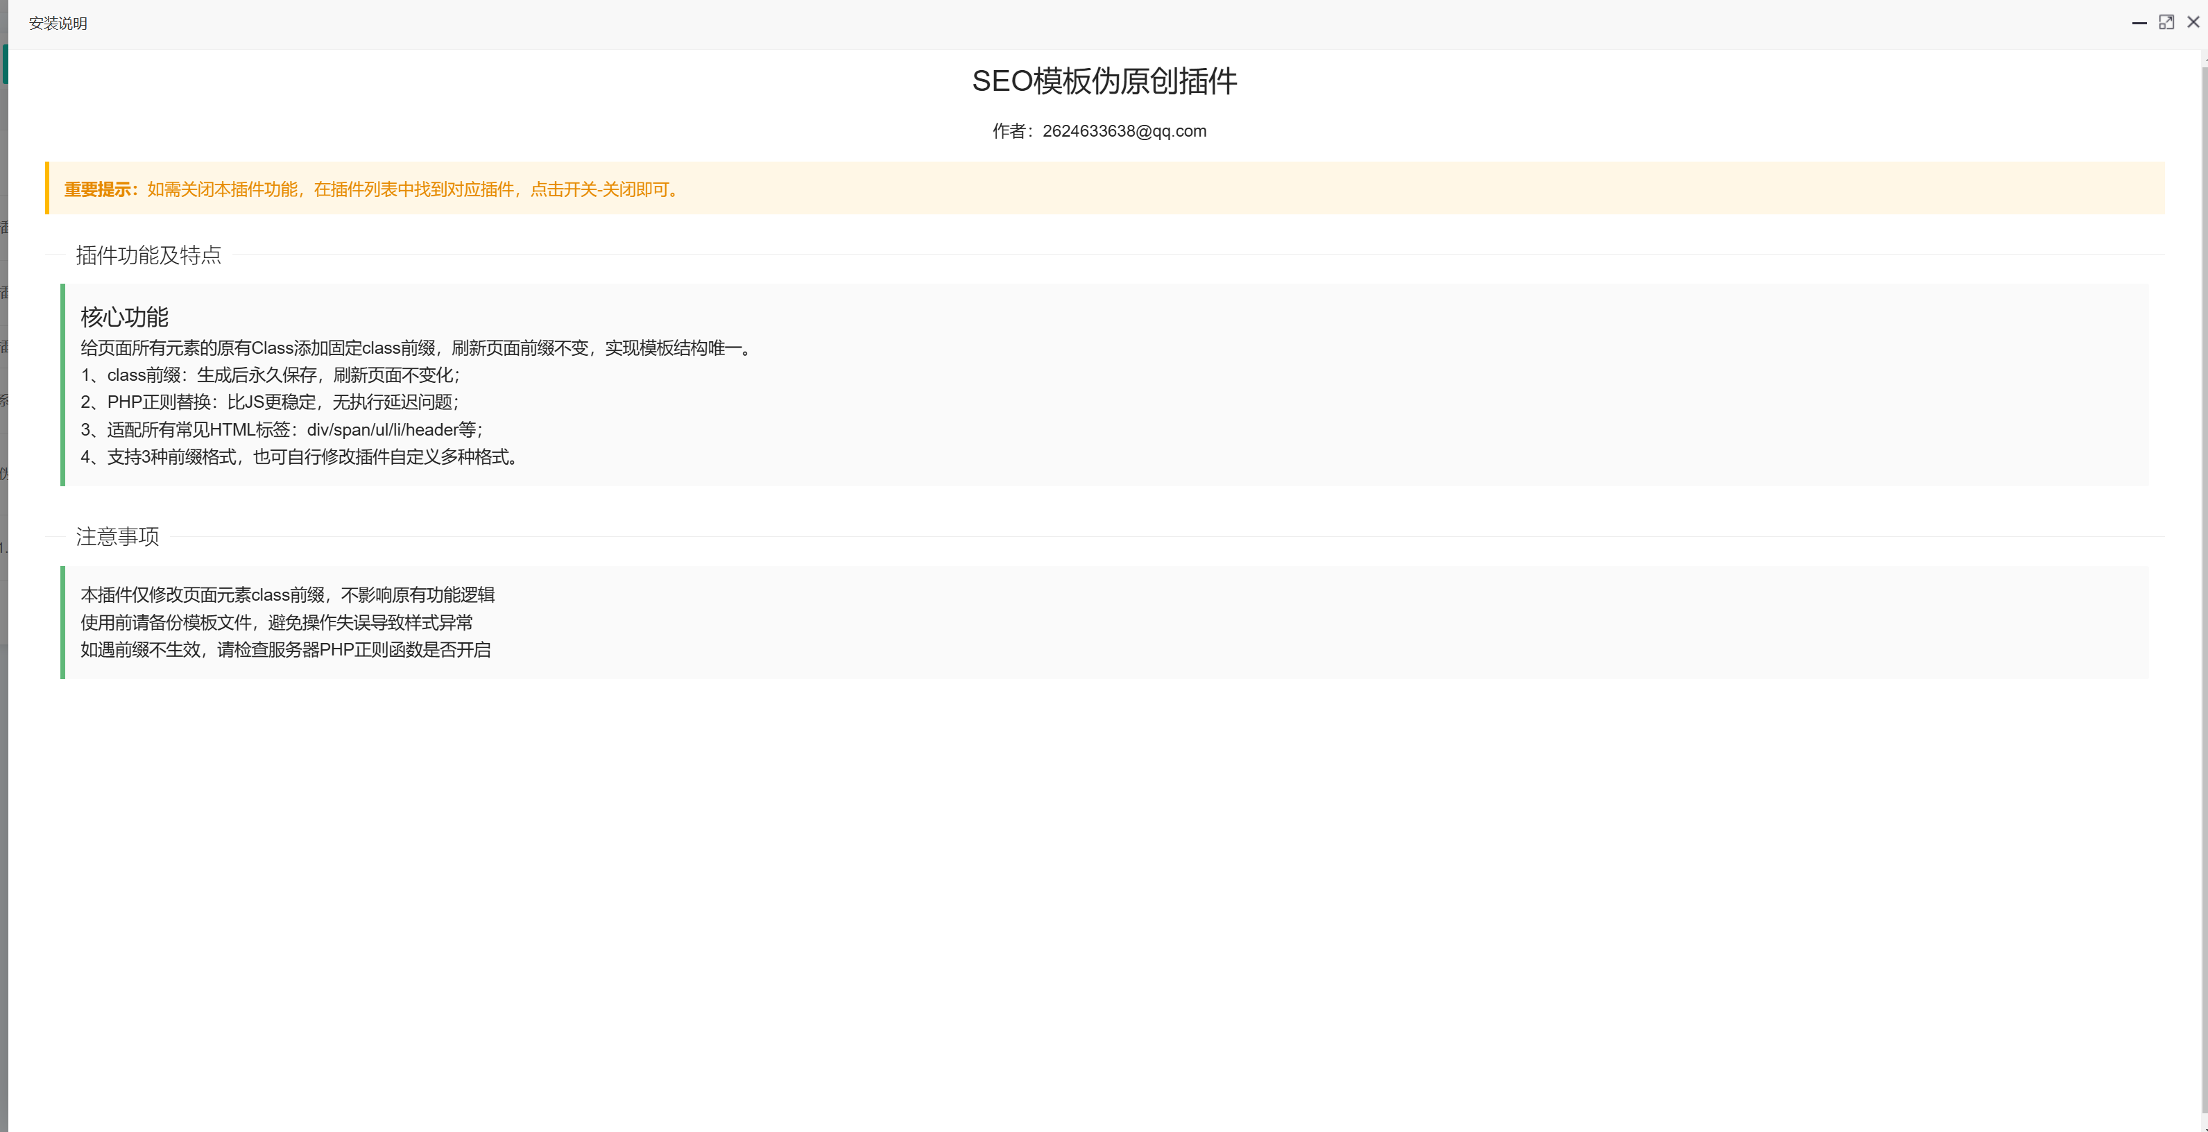Maximize the 安装说明 dialog with expand icon

2166,22
